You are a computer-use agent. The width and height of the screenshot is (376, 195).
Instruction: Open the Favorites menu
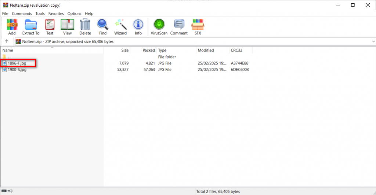(x=56, y=14)
